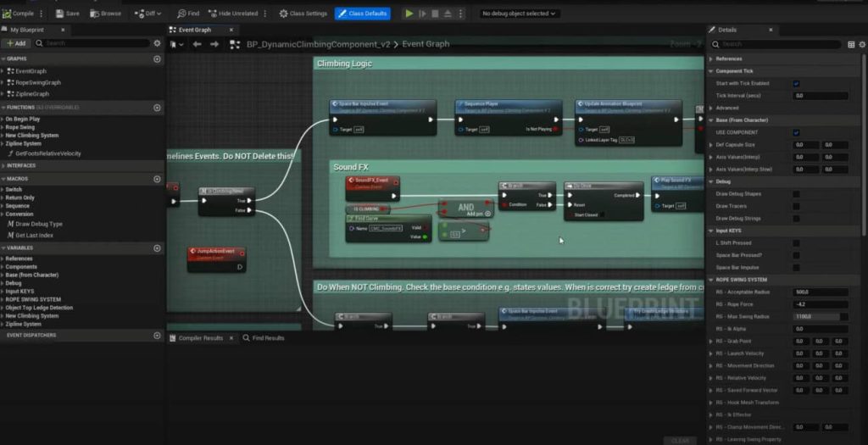Switch to the Compiler Results tab
The width and height of the screenshot is (868, 445).
click(200, 338)
